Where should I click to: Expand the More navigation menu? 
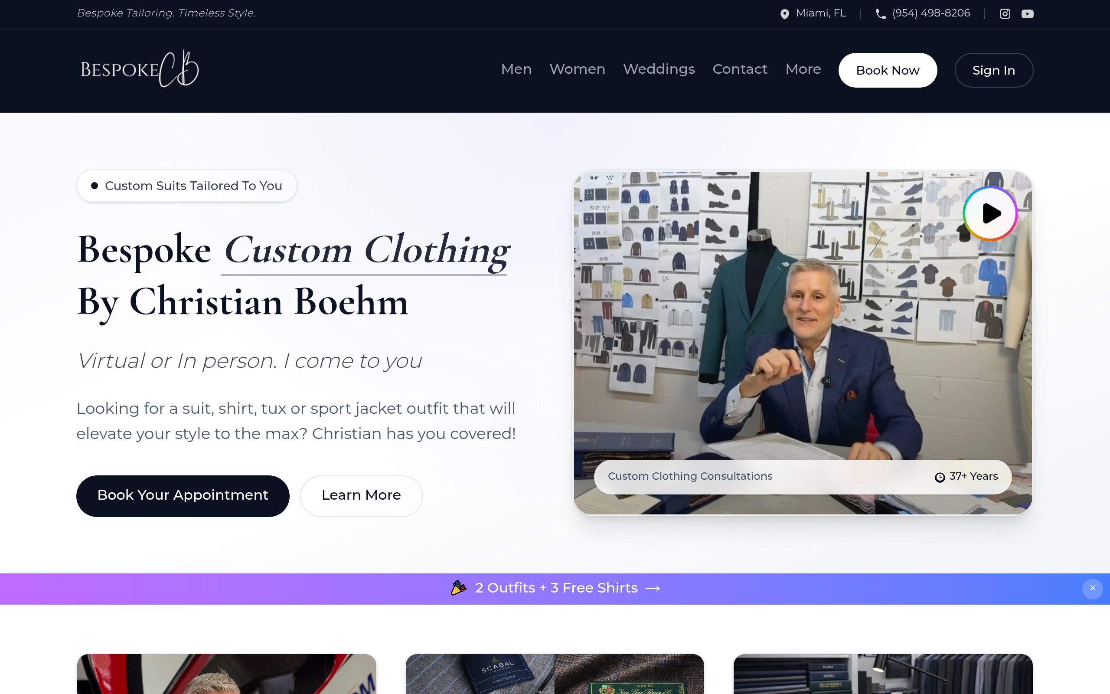[803, 69]
